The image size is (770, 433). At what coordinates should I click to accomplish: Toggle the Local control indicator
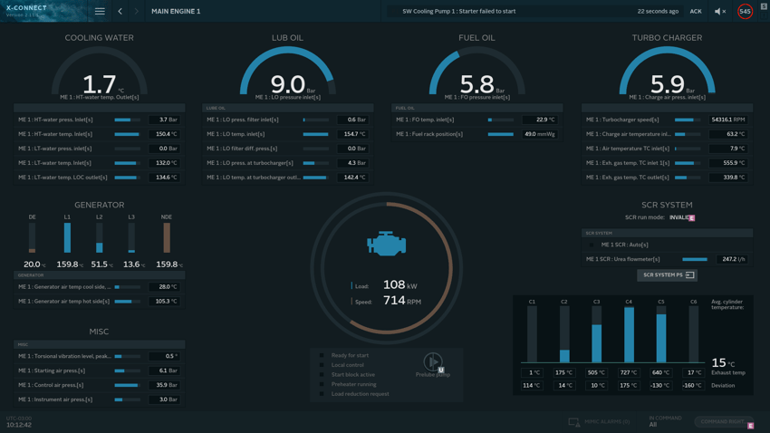pos(322,365)
